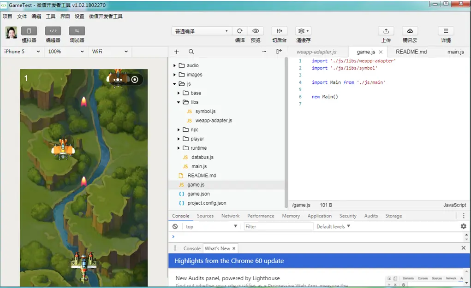Open the README.md editor tab
471x288 pixels.
pyautogui.click(x=411, y=52)
